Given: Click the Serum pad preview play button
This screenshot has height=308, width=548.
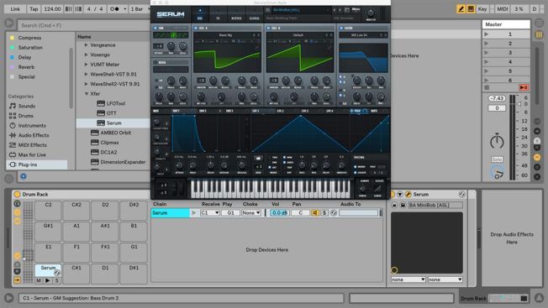Looking at the screenshot, I should click(x=48, y=280).
